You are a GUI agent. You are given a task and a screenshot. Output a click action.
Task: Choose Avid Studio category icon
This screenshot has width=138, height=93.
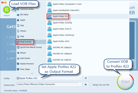click(x=18, y=58)
